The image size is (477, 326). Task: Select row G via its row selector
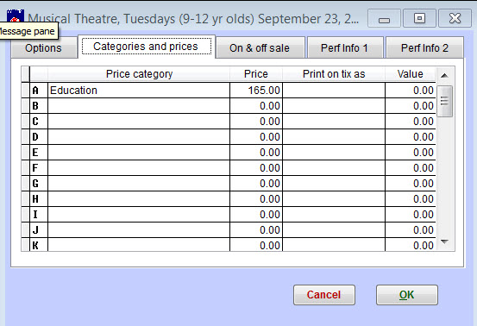26,184
